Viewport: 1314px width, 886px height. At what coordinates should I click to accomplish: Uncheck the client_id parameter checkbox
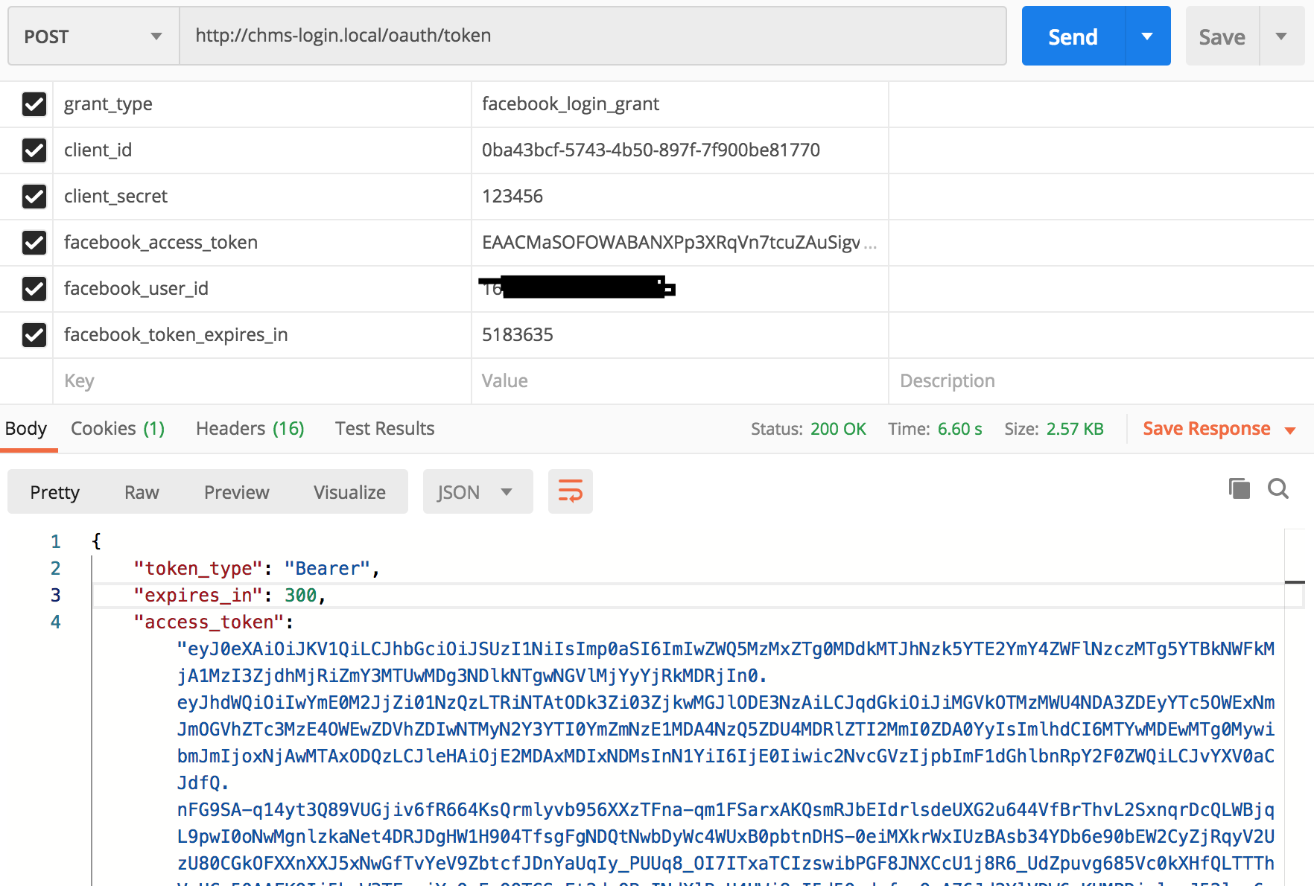click(x=34, y=150)
